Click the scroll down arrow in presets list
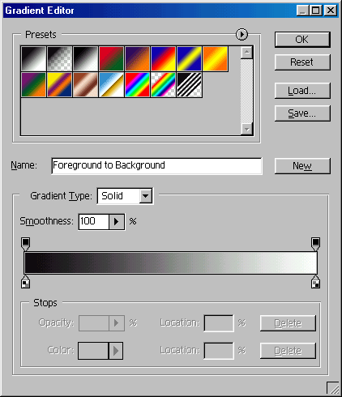342x397 pixels. [x=247, y=129]
